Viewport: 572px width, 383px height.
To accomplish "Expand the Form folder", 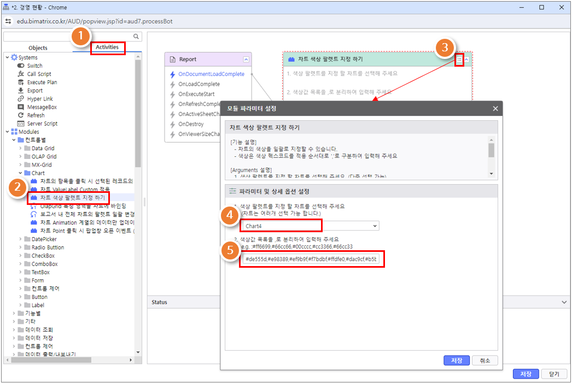I will pyautogui.click(x=20, y=281).
